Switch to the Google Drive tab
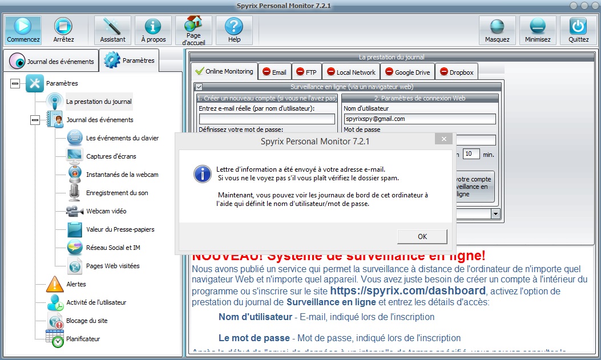Viewport: 601px width, 360px height. click(x=408, y=72)
